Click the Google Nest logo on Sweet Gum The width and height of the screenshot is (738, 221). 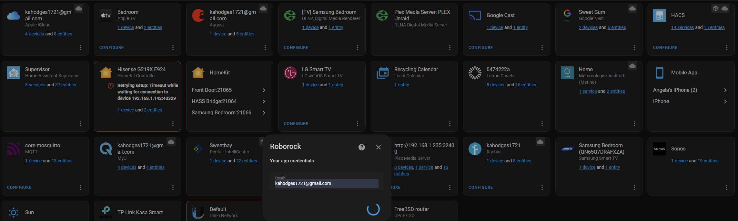[567, 14]
